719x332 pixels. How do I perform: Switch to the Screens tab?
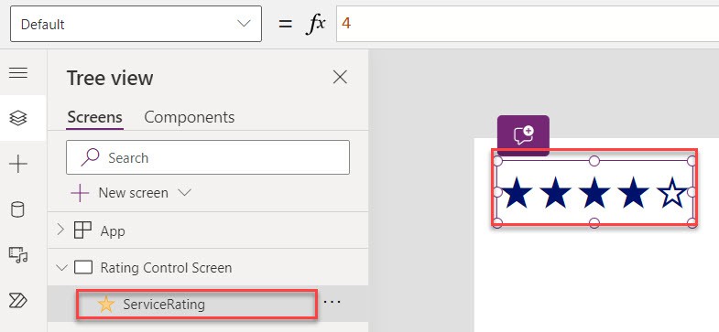(x=94, y=117)
